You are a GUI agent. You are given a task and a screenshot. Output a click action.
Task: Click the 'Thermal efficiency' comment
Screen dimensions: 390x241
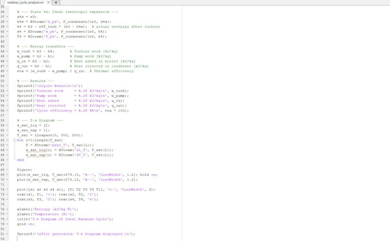click(111, 71)
